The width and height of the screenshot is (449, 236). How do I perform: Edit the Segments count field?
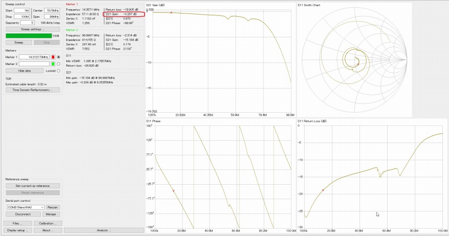(x=27, y=23)
